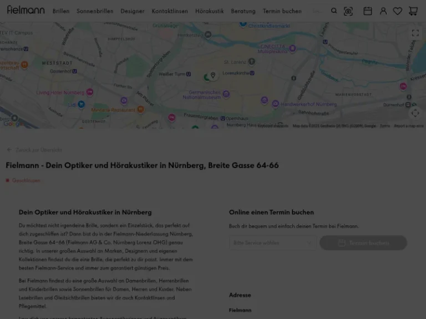This screenshot has width=426, height=319.
Task: Go back via Zurück zur Übersicht link
Action: click(x=39, y=150)
